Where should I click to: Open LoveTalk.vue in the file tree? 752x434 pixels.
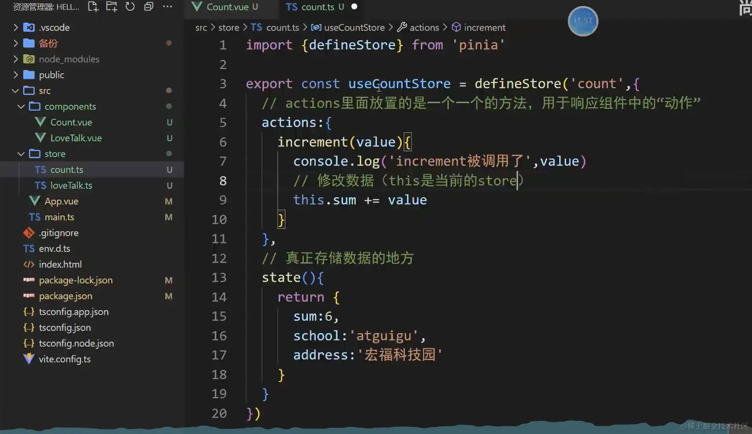click(76, 138)
